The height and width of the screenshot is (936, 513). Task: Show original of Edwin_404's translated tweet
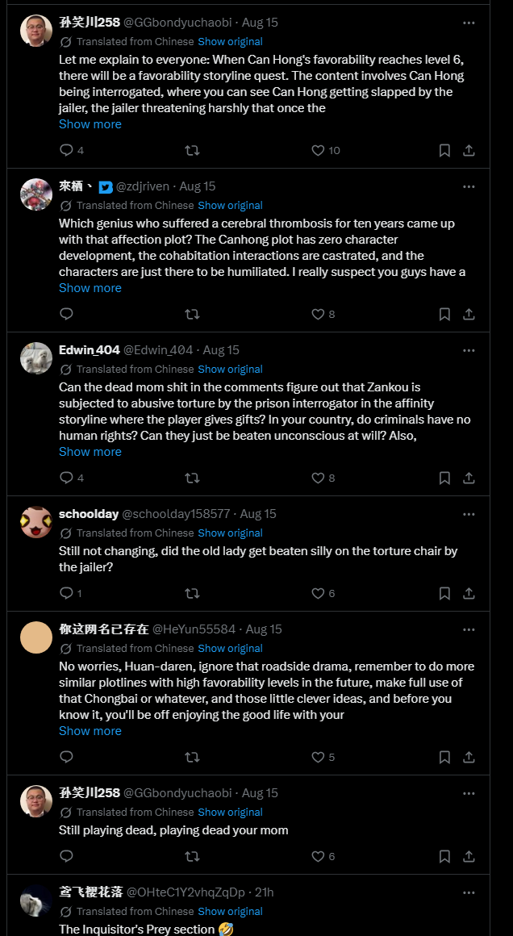point(230,369)
